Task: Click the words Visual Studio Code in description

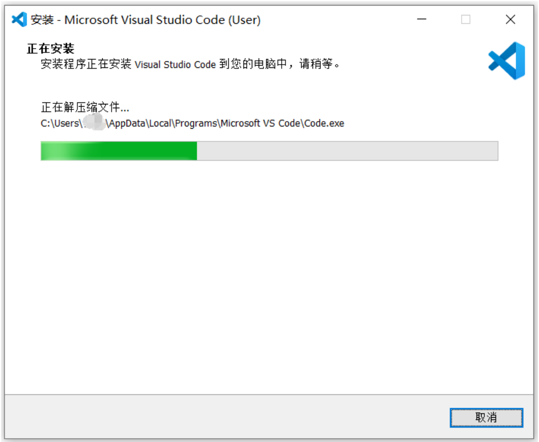Action: [x=175, y=64]
